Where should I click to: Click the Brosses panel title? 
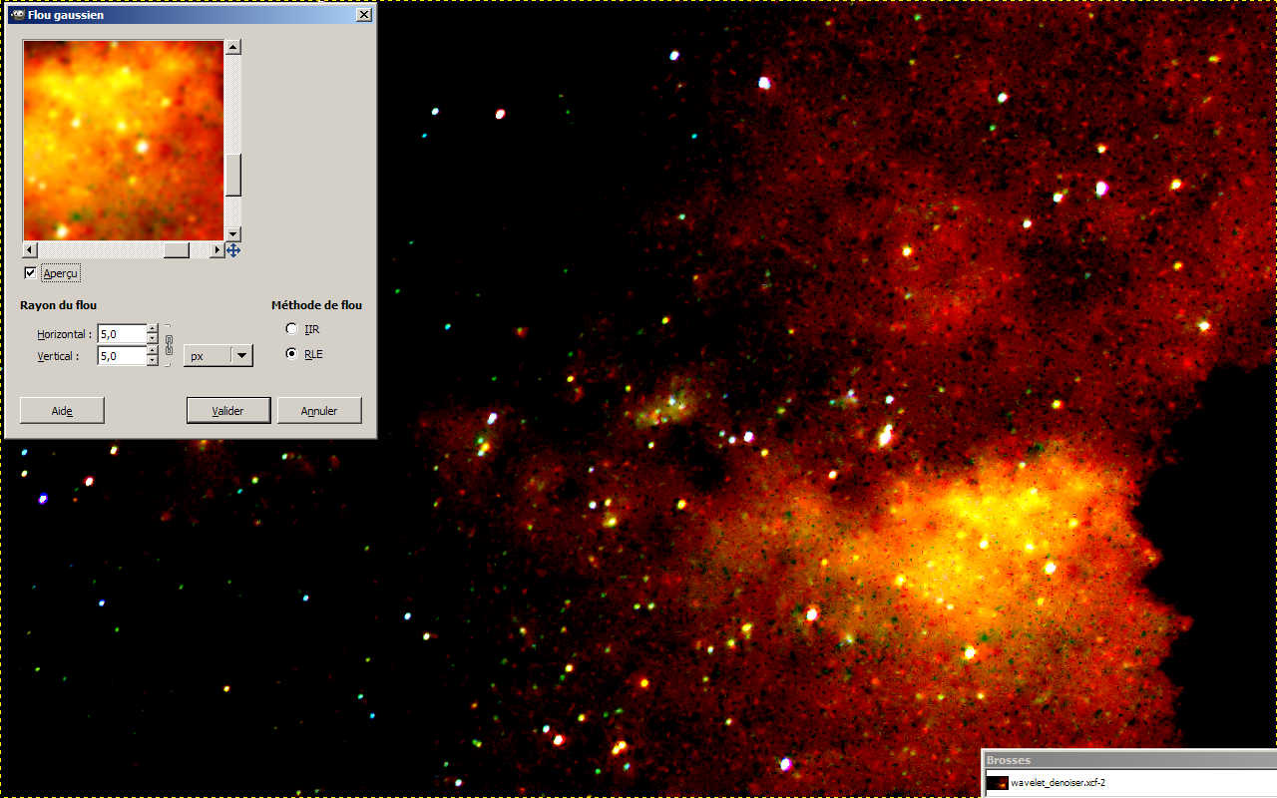coord(1009,760)
